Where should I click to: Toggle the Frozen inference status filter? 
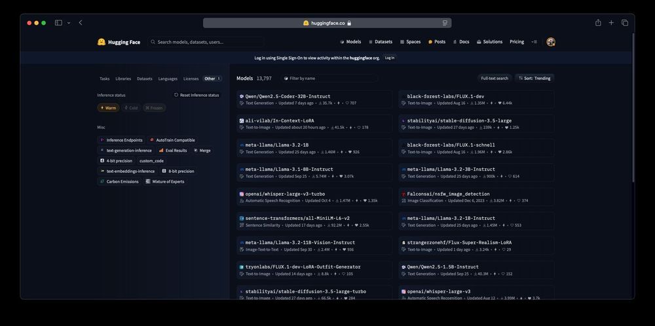tap(154, 108)
